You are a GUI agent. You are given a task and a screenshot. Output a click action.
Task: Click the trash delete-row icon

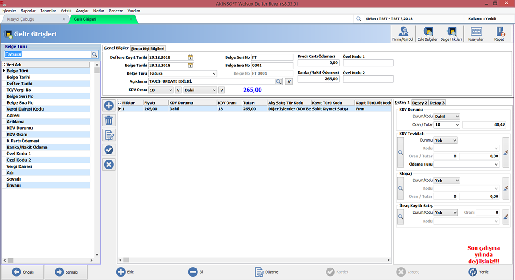tap(109, 120)
